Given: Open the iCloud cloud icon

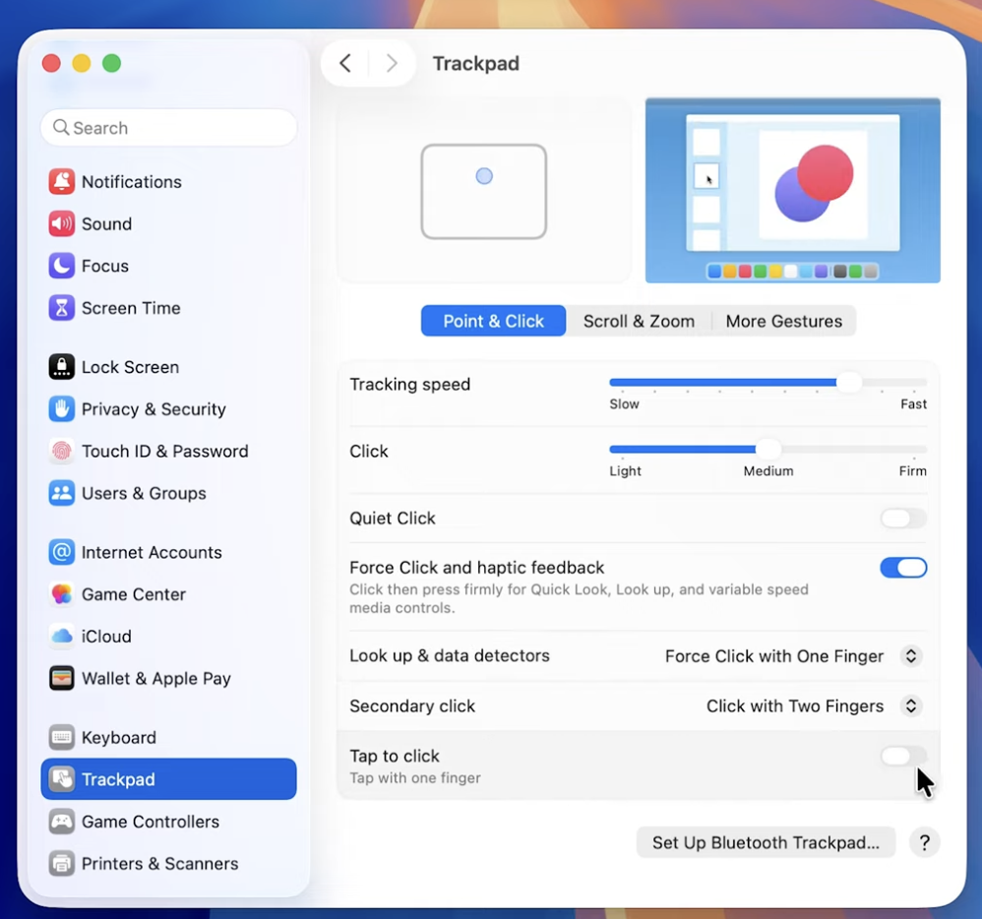Looking at the screenshot, I should [61, 636].
